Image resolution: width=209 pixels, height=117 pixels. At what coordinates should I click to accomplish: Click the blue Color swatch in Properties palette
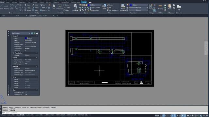pyautogui.click(x=26, y=38)
